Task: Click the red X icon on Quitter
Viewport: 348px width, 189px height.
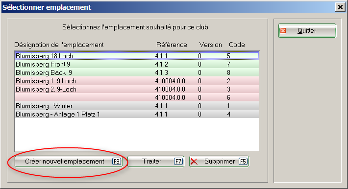Action: tap(283, 31)
